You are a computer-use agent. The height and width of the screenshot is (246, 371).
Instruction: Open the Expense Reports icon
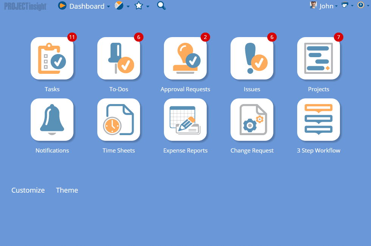pos(185,120)
